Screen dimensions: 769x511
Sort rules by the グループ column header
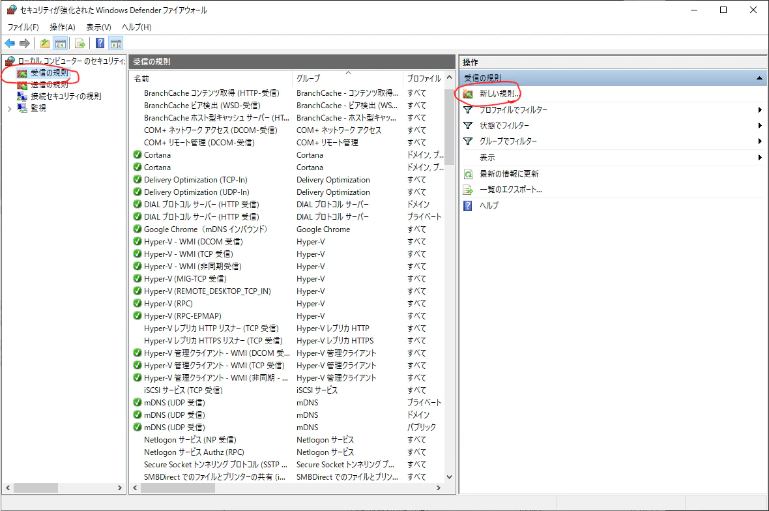(348, 78)
